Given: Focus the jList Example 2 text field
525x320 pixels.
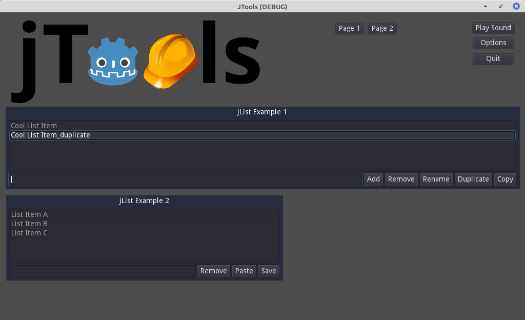Looking at the screenshot, I should click(x=102, y=271).
